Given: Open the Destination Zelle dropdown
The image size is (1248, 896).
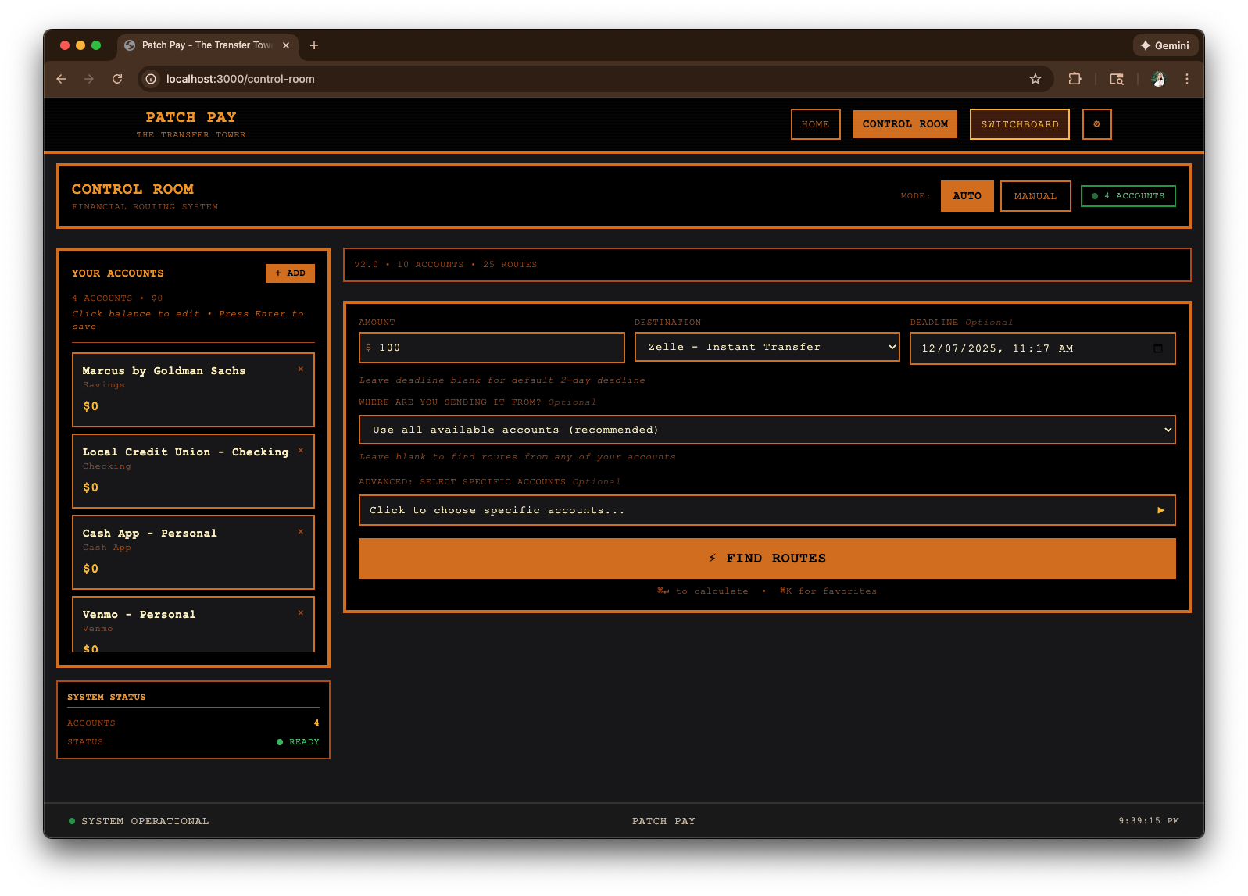Looking at the screenshot, I should pyautogui.click(x=767, y=347).
